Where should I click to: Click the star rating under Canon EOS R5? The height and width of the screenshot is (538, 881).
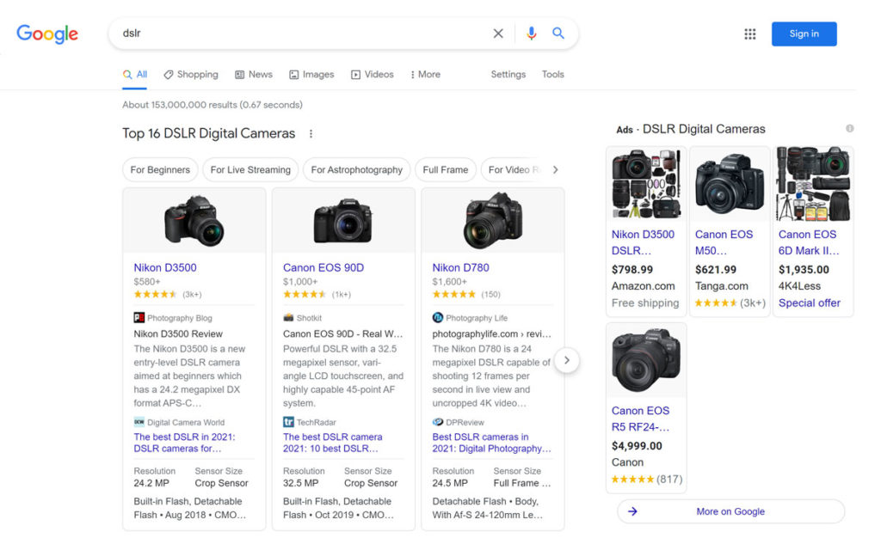coord(632,479)
